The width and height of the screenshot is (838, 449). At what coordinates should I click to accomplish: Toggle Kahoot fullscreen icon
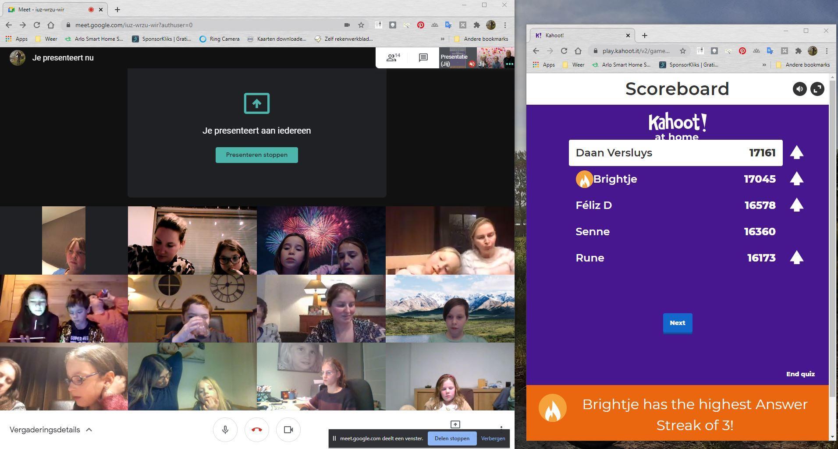(x=817, y=89)
